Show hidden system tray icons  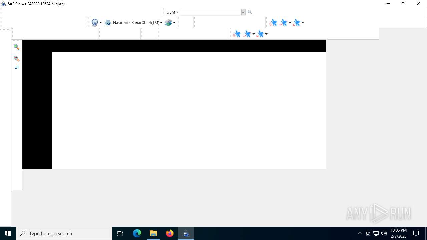point(360,233)
